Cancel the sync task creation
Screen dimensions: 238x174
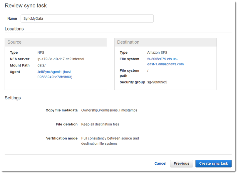160,163
